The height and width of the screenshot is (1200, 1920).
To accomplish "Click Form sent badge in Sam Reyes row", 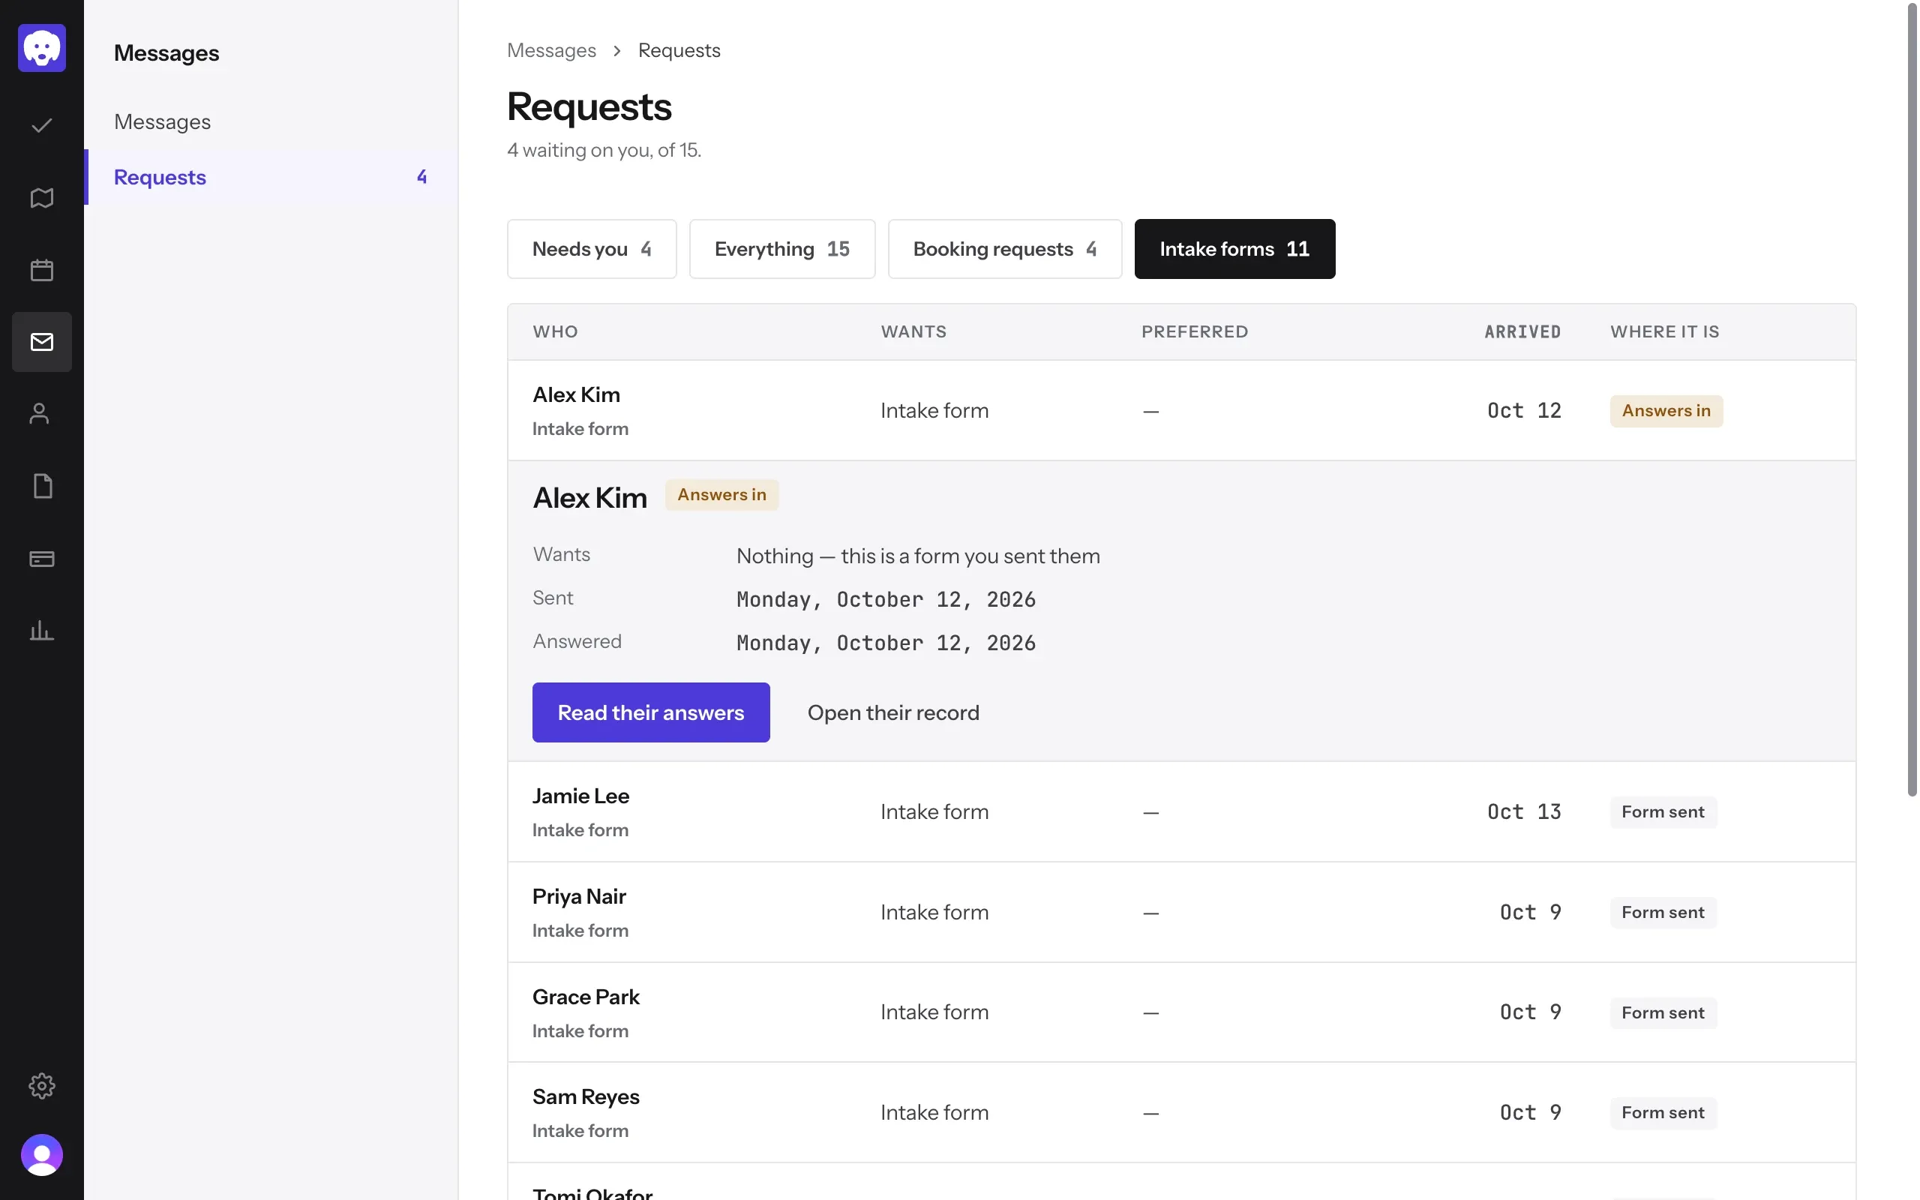I will point(1663,1113).
